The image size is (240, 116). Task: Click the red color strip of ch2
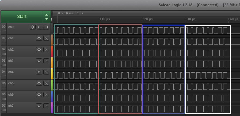point(52,51)
